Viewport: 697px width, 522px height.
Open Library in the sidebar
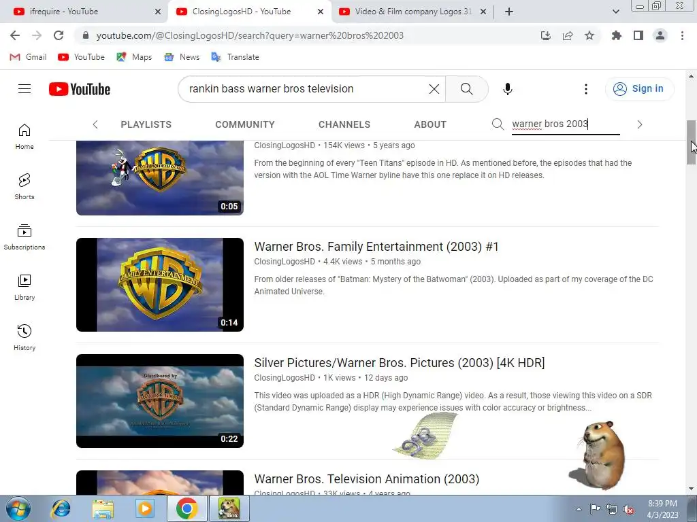pos(25,288)
